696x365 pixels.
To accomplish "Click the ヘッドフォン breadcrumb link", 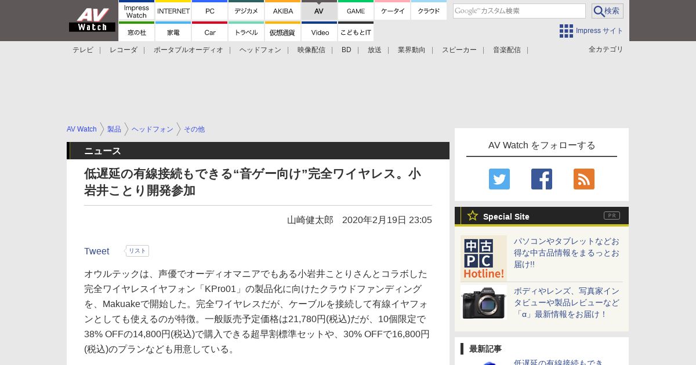I will [x=153, y=129].
